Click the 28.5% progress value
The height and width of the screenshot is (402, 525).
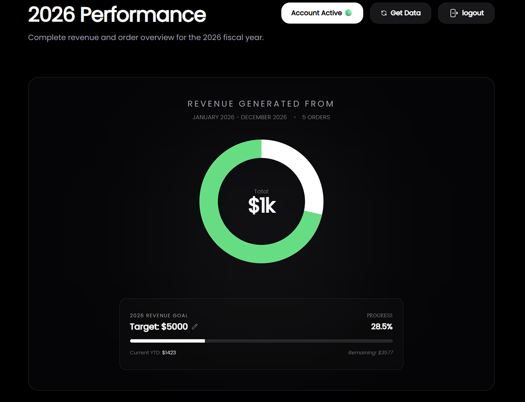(381, 327)
